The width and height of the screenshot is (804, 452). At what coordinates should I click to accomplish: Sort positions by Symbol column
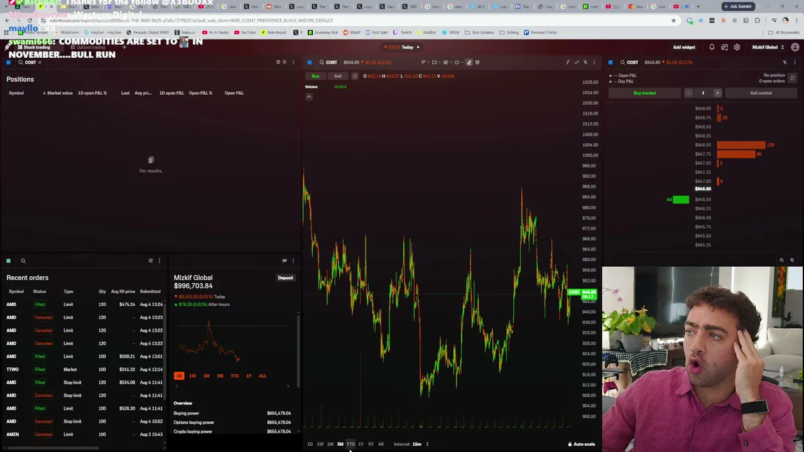pos(16,93)
